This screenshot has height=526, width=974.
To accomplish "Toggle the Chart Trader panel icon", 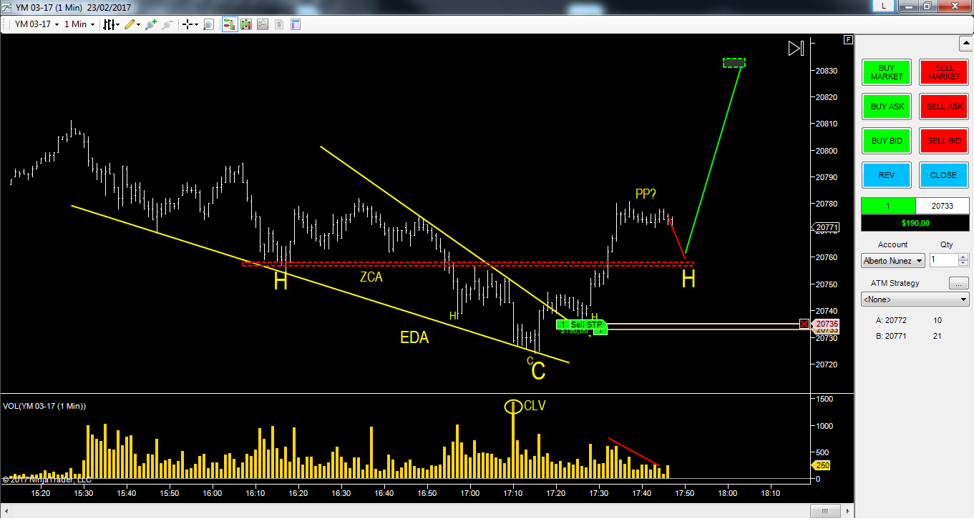I will [230, 24].
